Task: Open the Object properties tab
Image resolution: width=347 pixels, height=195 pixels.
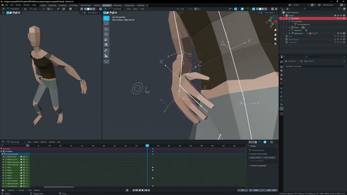Action: pyautogui.click(x=281, y=88)
